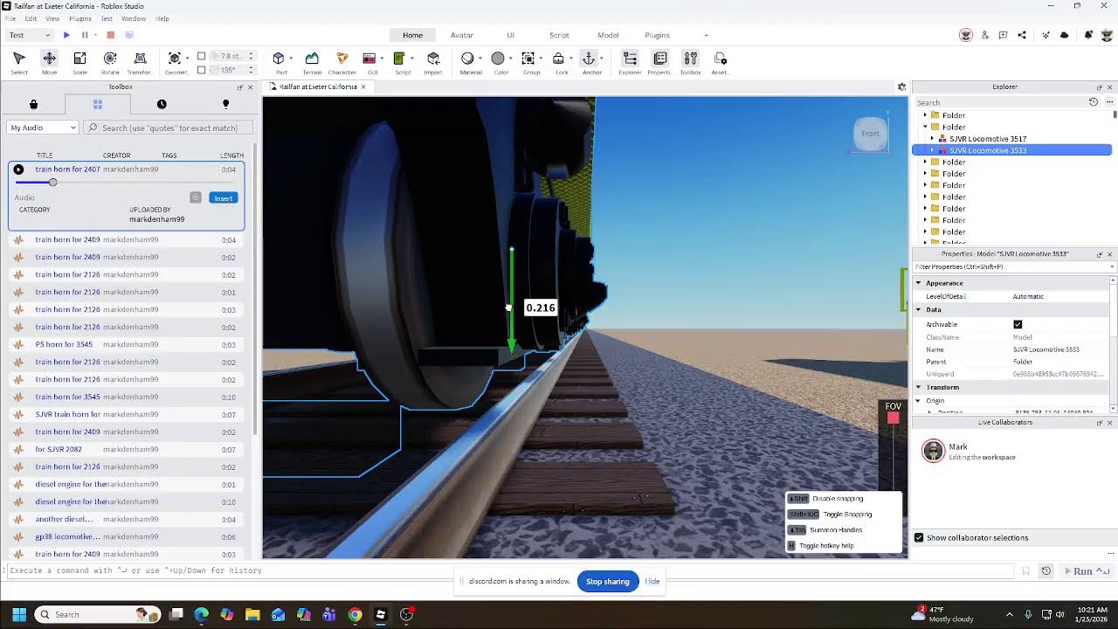Expand the SJVR Locomotive 3533 node
This screenshot has width=1118, height=629.
(932, 150)
